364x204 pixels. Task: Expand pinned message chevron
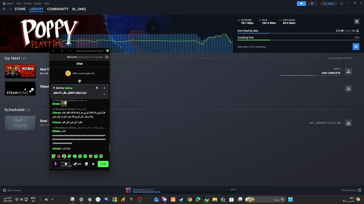tap(104, 94)
